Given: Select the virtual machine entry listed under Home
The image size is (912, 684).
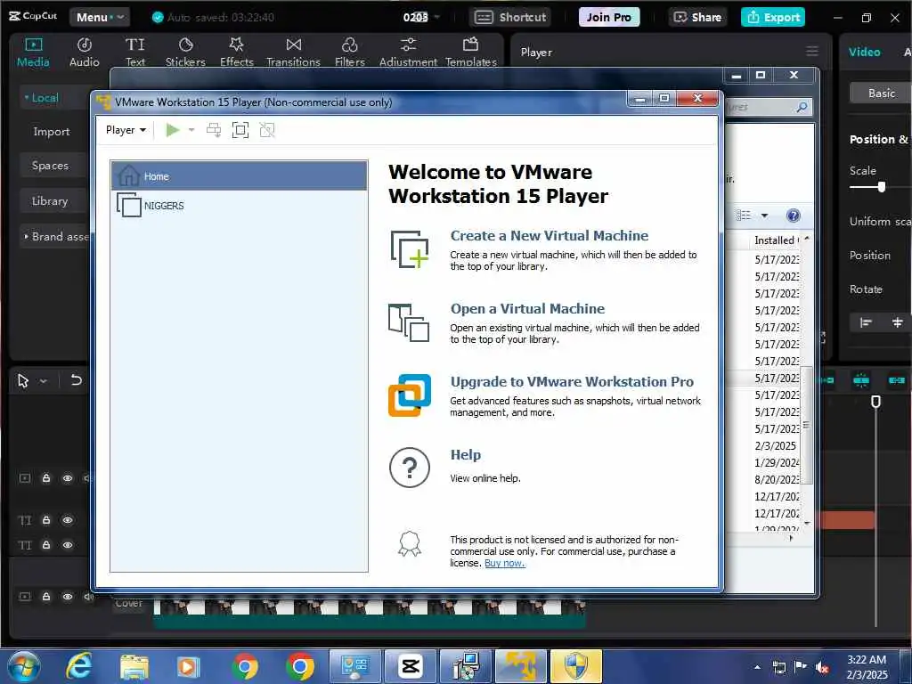Looking at the screenshot, I should point(239,206).
